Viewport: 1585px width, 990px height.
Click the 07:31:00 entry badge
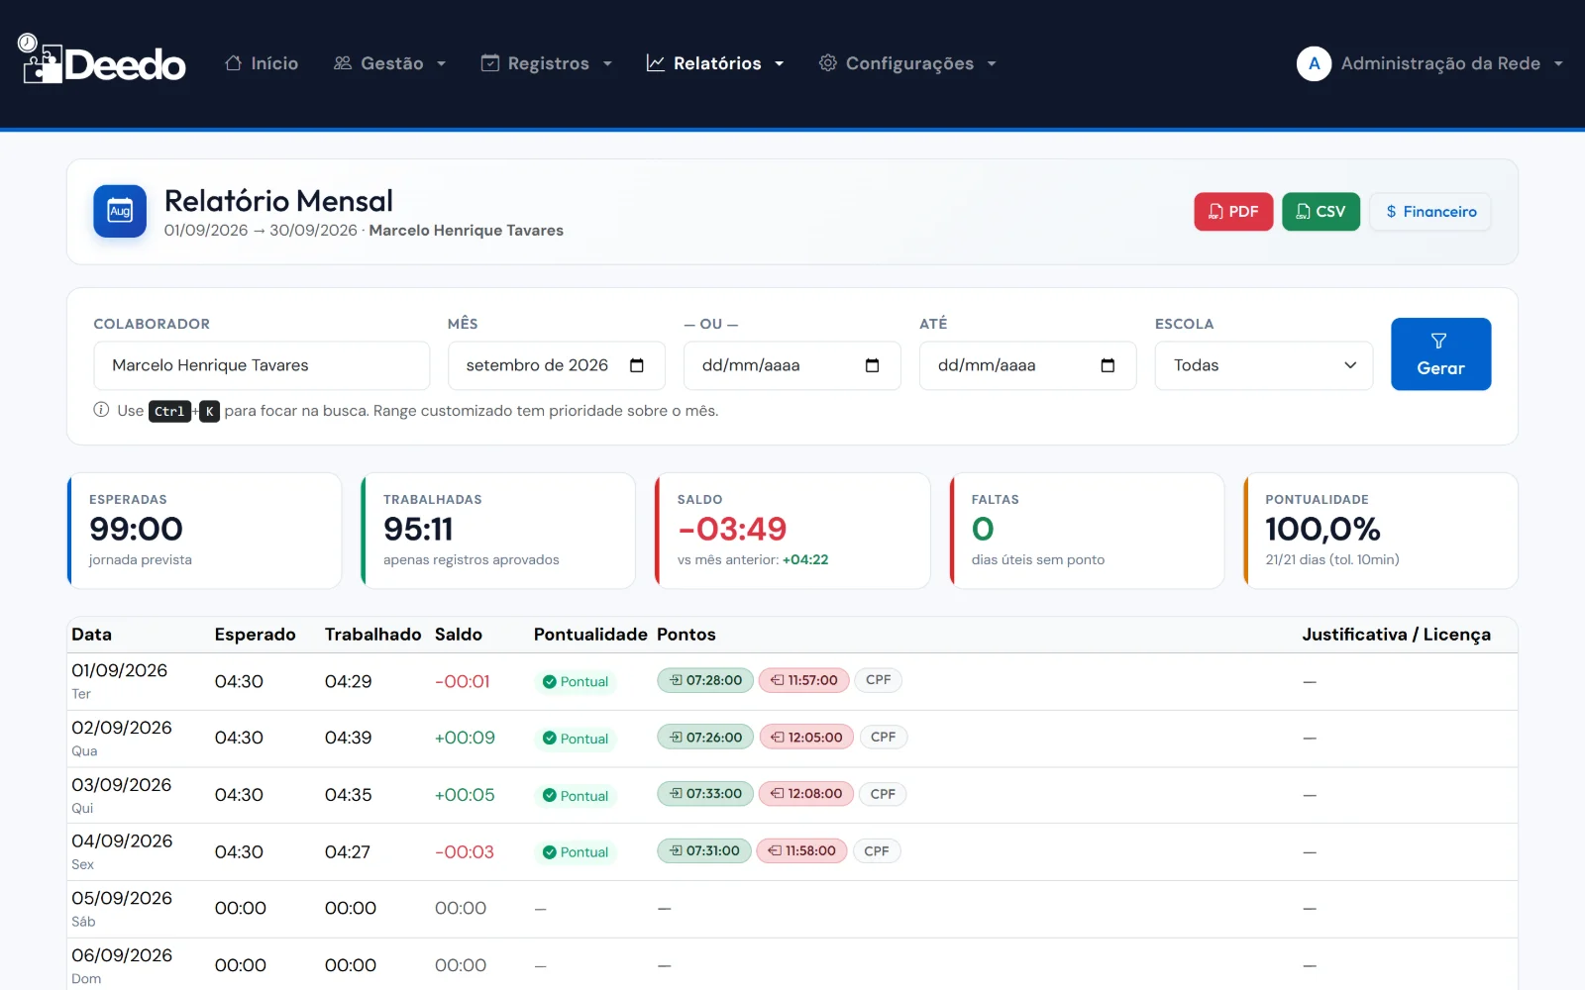pos(704,851)
